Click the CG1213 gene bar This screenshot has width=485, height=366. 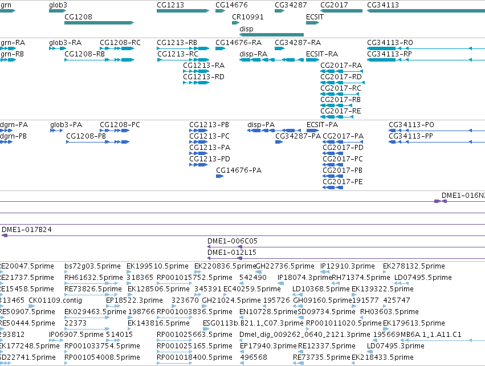pyautogui.click(x=183, y=11)
